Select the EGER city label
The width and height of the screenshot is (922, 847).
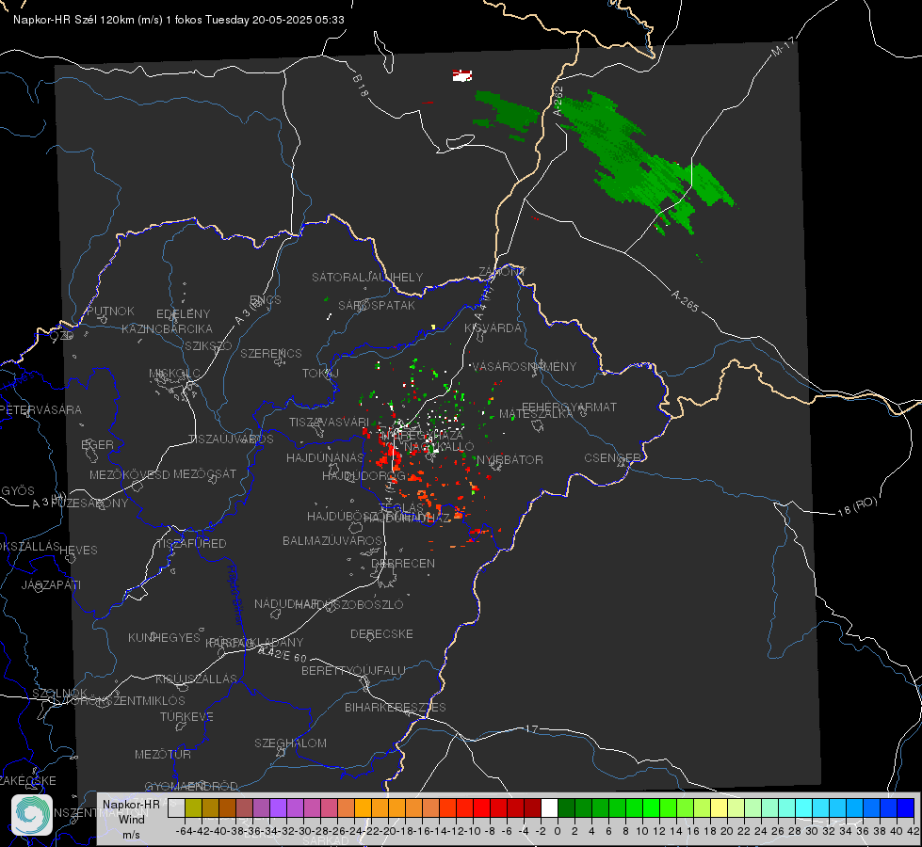point(97,444)
